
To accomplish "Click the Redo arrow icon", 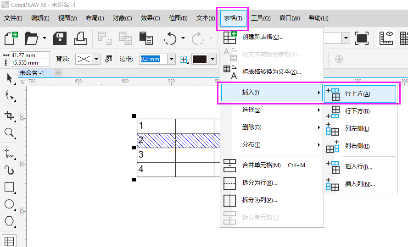I will [x=197, y=38].
